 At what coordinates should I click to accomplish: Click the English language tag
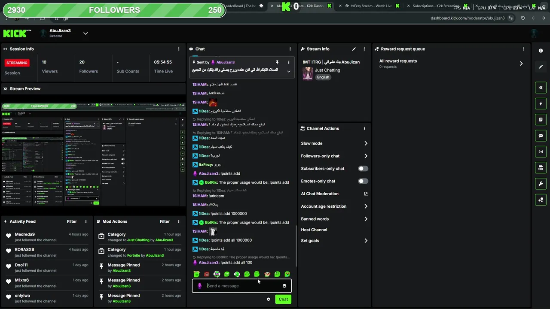coord(323,77)
